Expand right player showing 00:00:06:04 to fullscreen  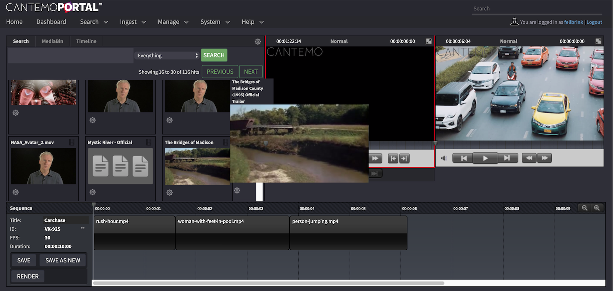click(598, 41)
